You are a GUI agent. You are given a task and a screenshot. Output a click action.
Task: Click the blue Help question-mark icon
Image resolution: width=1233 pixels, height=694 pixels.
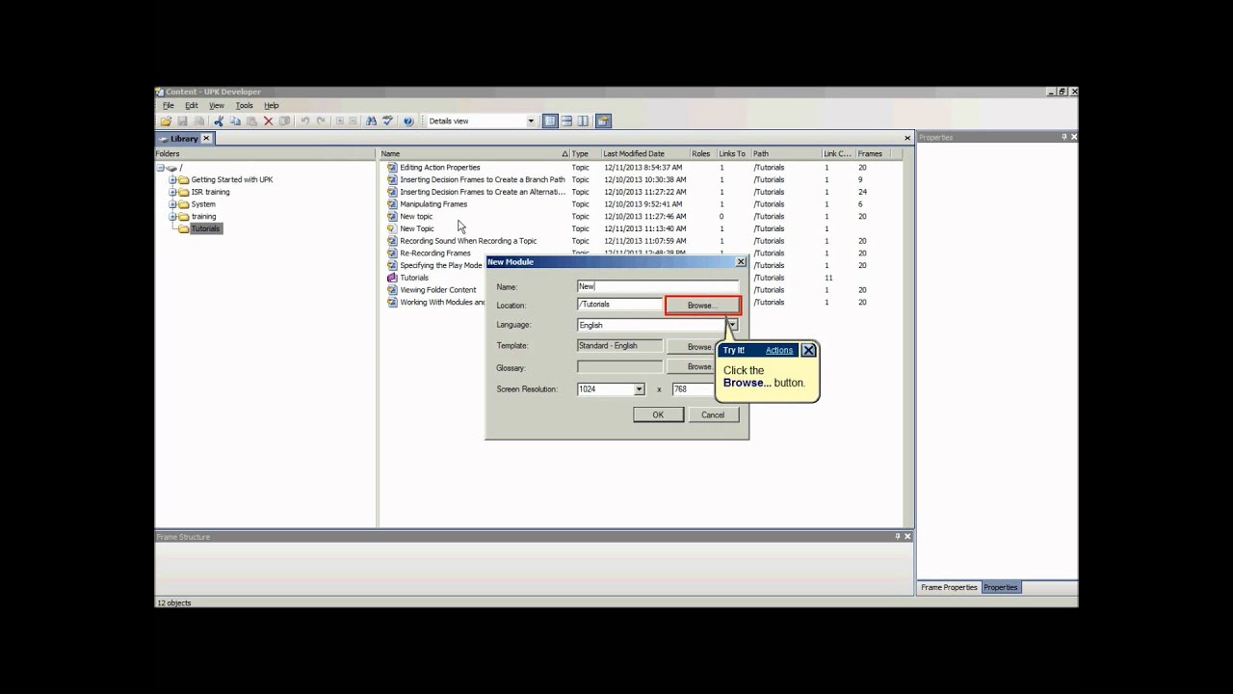point(408,121)
